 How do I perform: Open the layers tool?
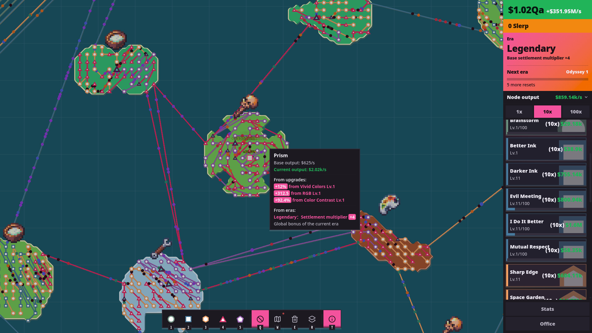[312, 319]
